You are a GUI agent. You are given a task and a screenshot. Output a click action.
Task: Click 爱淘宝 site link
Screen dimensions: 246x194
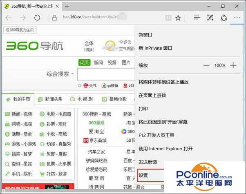(96, 132)
